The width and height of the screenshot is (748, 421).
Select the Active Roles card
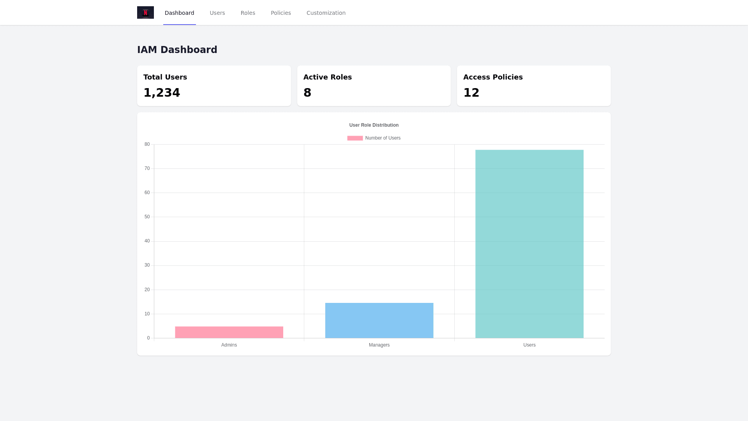coord(374,86)
